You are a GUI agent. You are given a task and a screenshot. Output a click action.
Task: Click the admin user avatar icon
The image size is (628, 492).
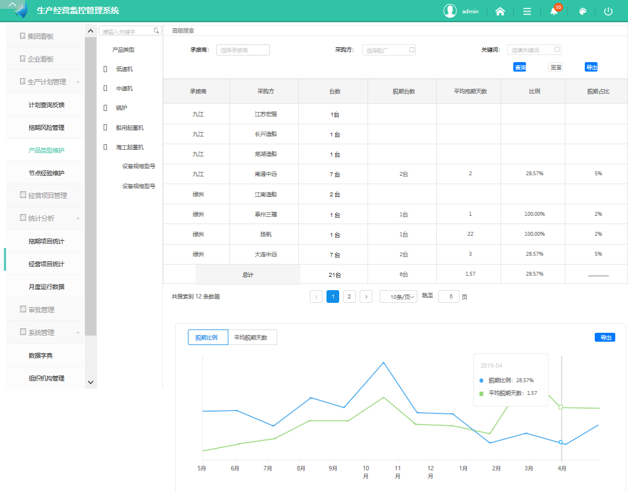[x=450, y=11]
